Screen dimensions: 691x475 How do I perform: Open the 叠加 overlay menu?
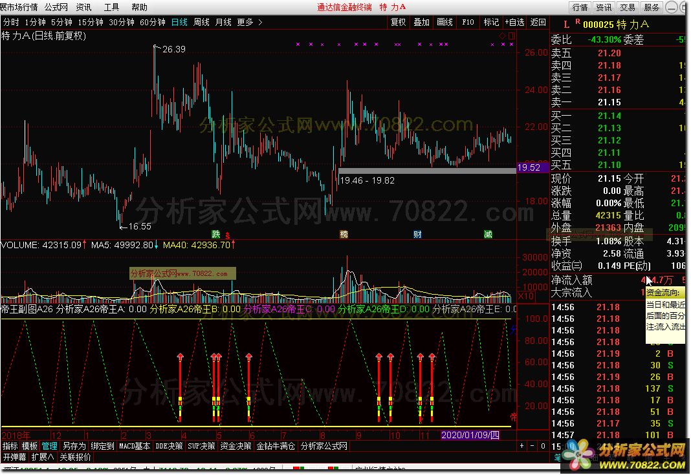[421, 22]
